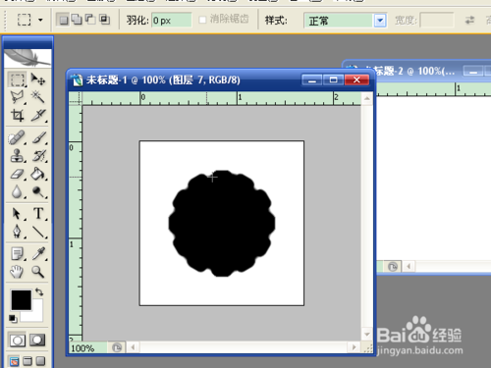The image size is (491, 368).
Task: Select the Type tool
Action: (x=38, y=214)
